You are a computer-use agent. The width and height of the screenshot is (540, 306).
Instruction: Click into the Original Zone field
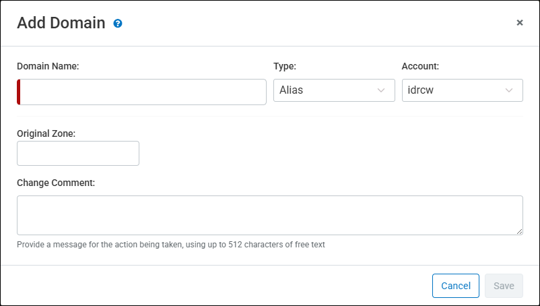coord(77,154)
